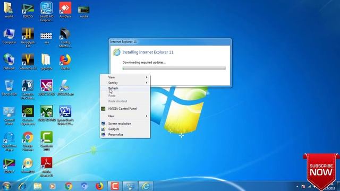The width and height of the screenshot is (340, 191).
Task: Select the Recycle Bin icon
Action: 9,88
